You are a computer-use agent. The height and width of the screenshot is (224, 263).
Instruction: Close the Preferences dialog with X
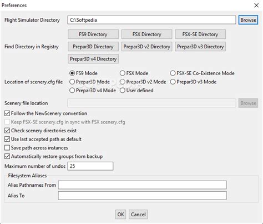pos(256,6)
